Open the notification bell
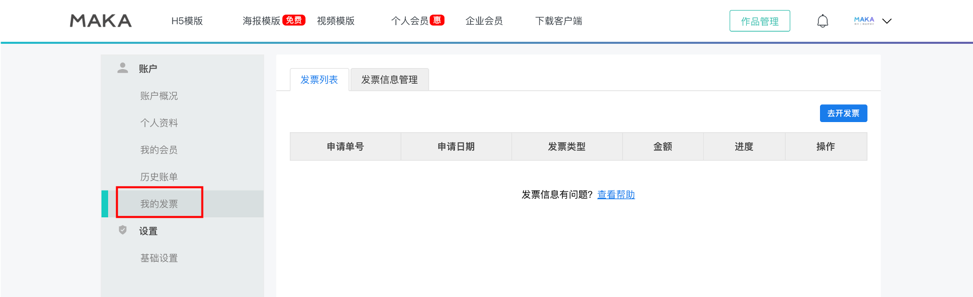The height and width of the screenshot is (297, 973). (823, 21)
